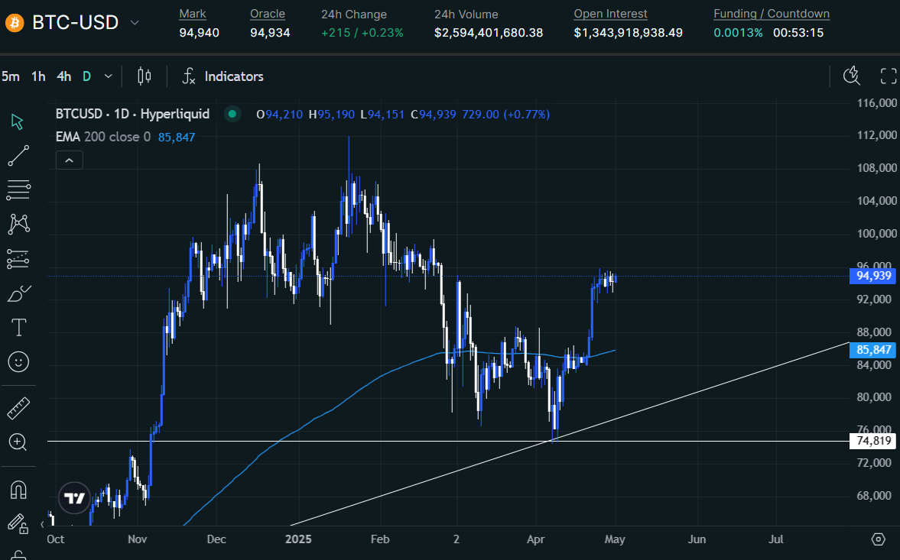Collapse the indicator legend chevron

[70, 160]
